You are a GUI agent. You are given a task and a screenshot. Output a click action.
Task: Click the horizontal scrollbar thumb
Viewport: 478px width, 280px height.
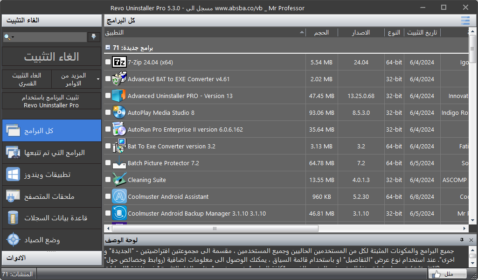[x=214, y=229]
